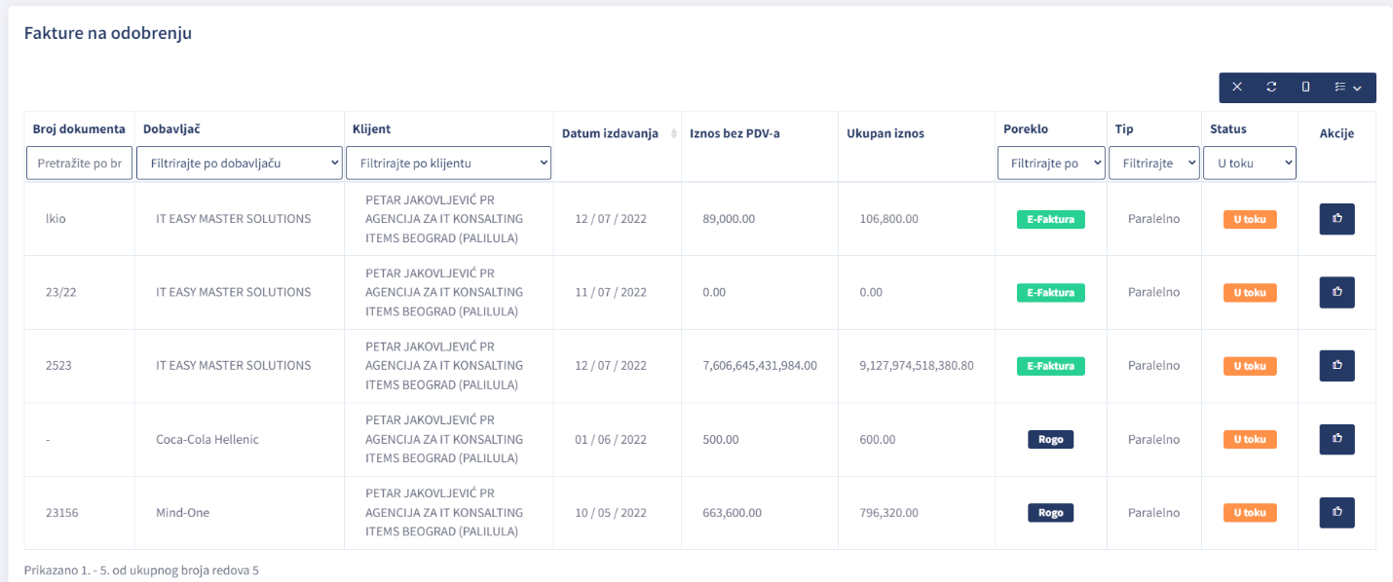Viewport: 1393px width, 582px height.
Task: Click the X clear filters toolbar icon
Action: click(x=1237, y=87)
